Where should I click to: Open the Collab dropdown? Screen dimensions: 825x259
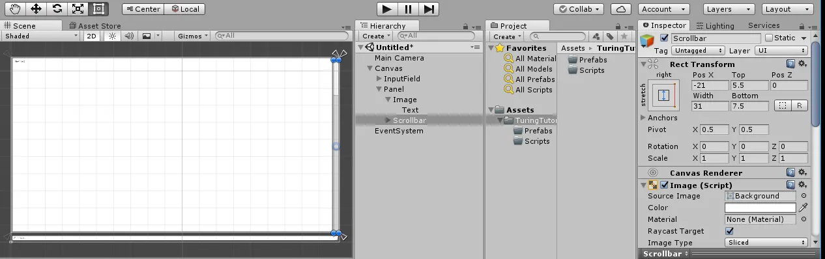(579, 9)
